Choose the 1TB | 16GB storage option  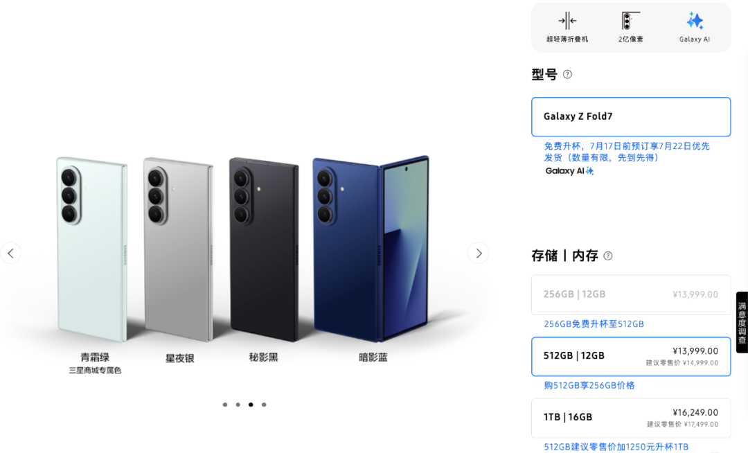[631, 418]
